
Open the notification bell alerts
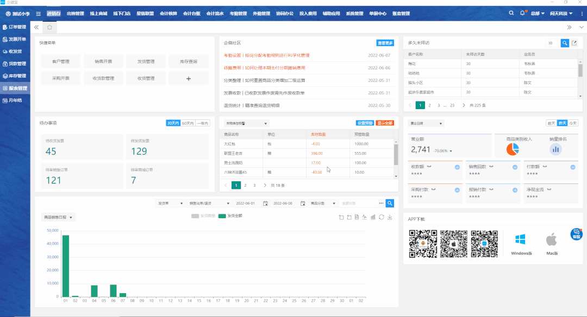click(523, 13)
